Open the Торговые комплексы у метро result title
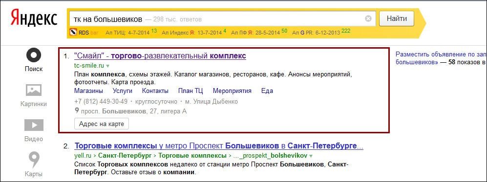Viewport: 487px width, 182px height. 219,146
